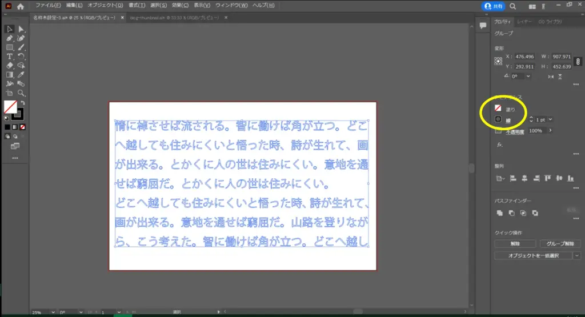Set paint type to Gradient
Viewport: 585px width, 317px height.
point(15,127)
